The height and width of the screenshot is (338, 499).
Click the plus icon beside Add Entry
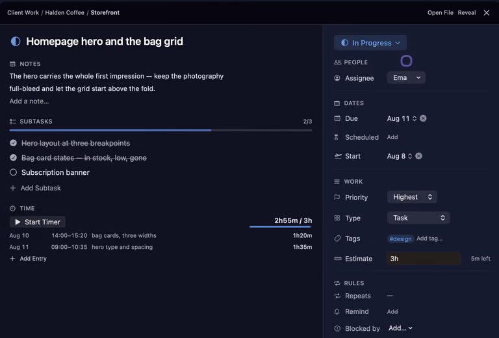click(12, 259)
